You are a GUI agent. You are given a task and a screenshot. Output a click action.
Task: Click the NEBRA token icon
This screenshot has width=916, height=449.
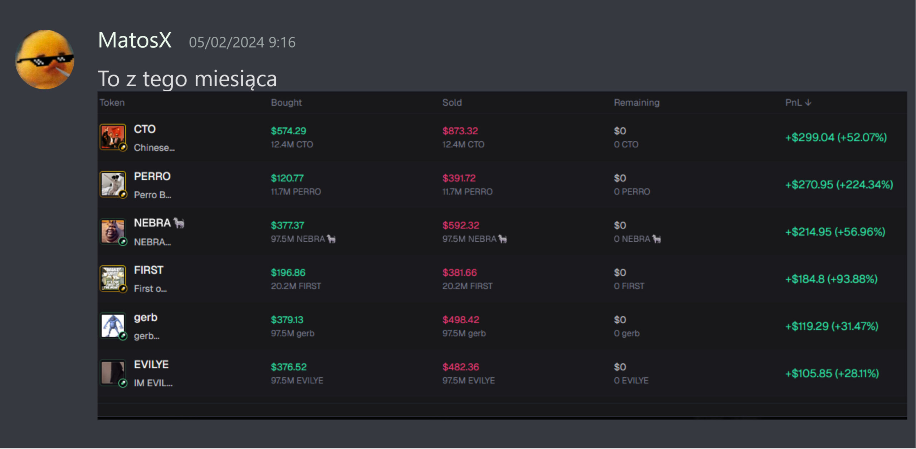coord(113,231)
